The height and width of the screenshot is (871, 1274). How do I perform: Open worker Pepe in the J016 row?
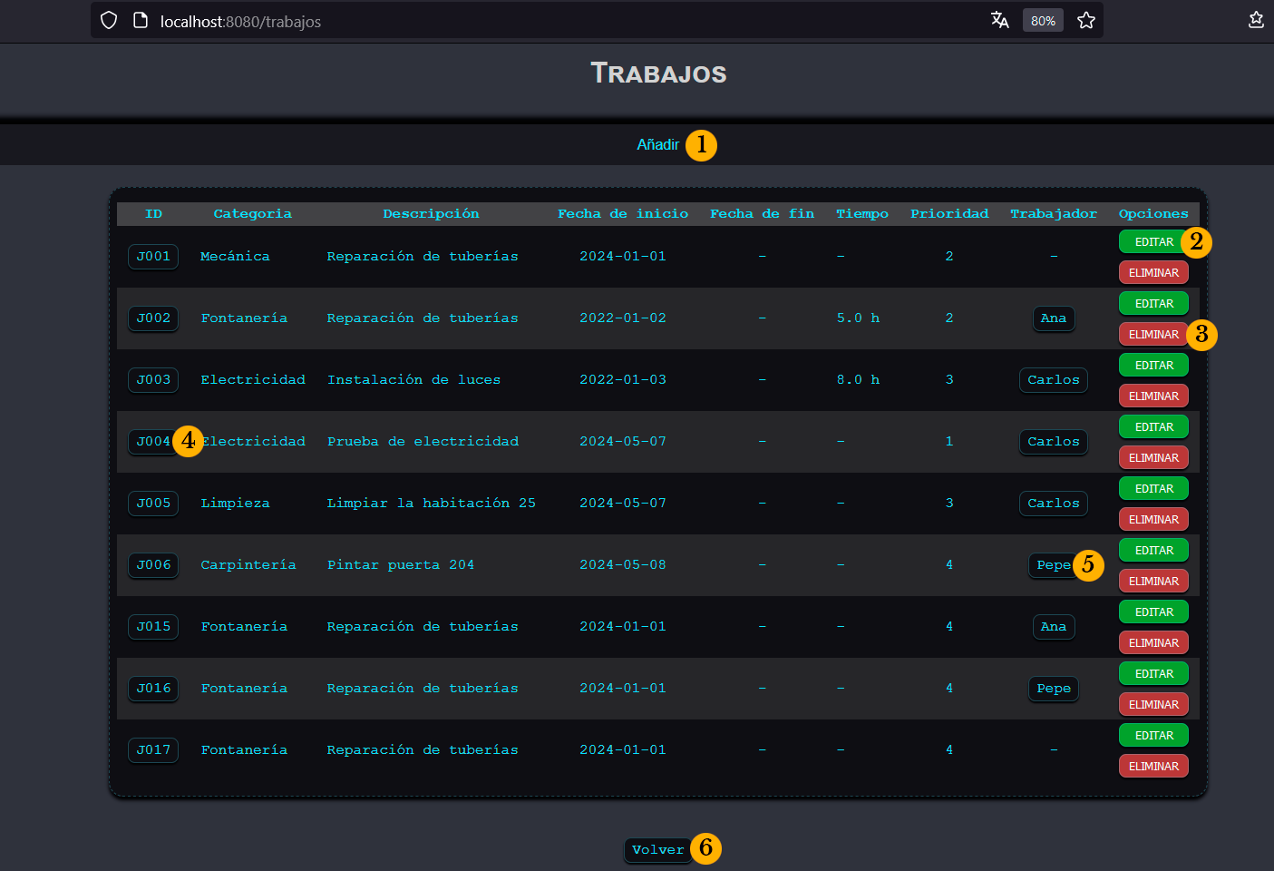[1054, 689]
